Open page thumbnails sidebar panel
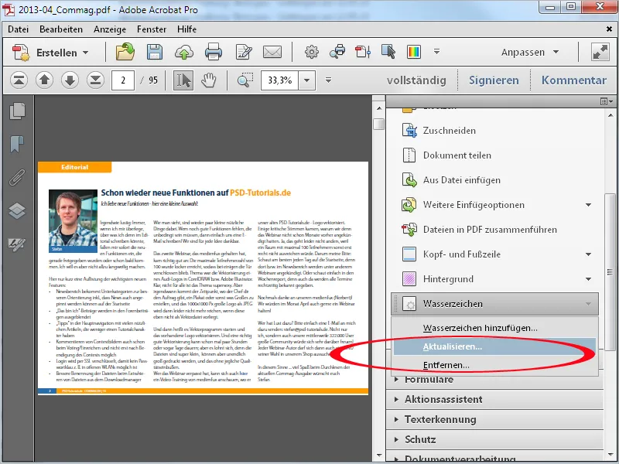This screenshot has width=619, height=464. [17, 111]
